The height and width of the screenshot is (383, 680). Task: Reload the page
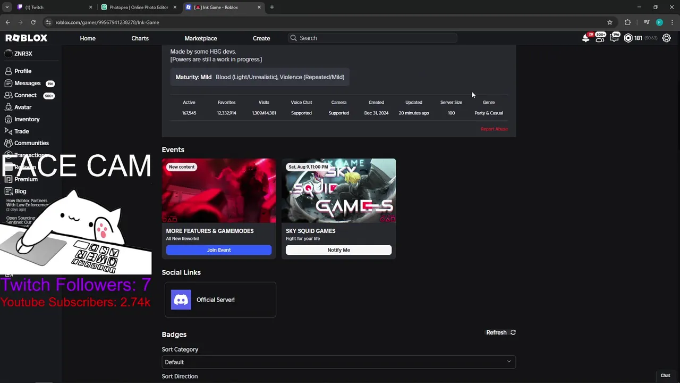33,22
